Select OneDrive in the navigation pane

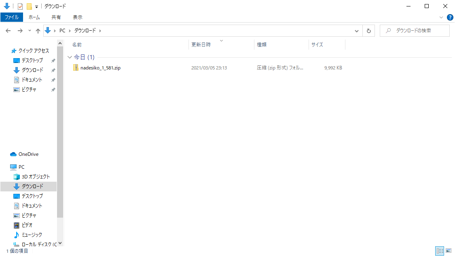point(28,154)
